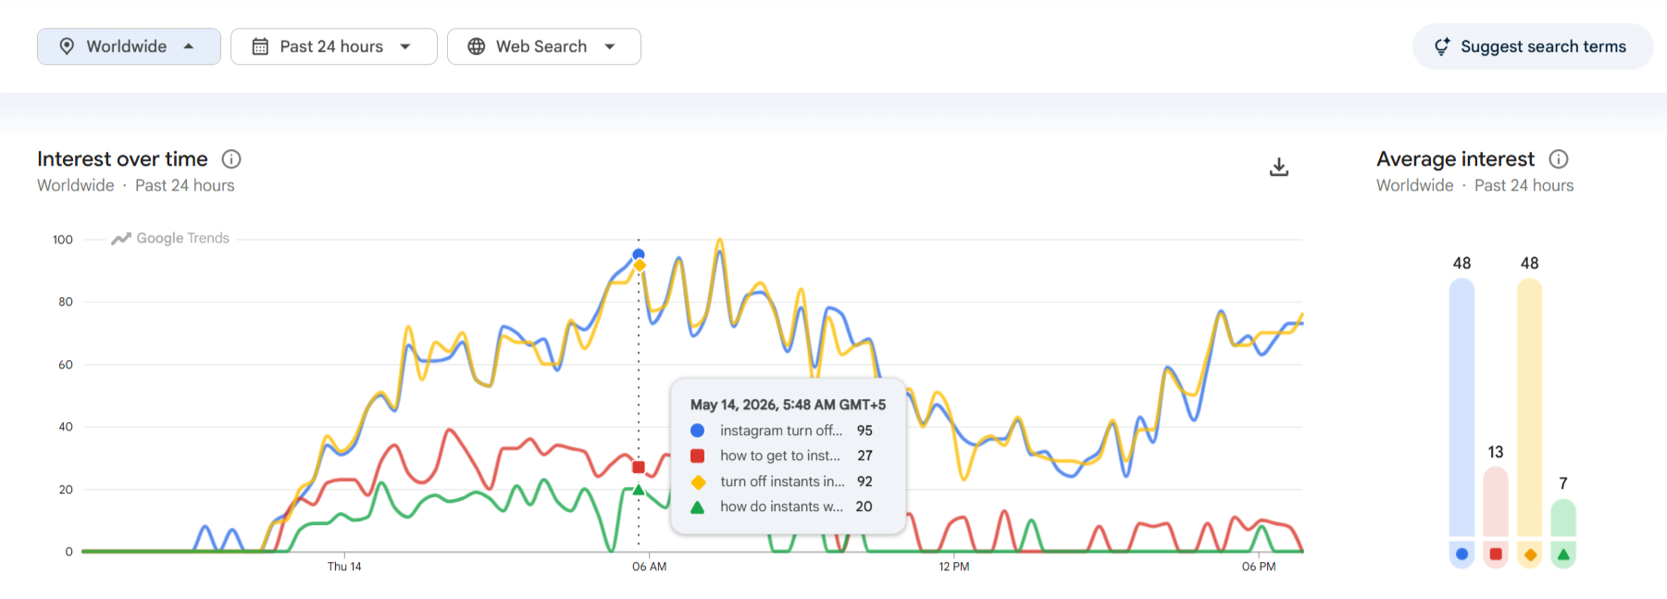The image size is (1667, 599).
Task: Click yellow diamond marker on chart line
Action: pos(640,266)
